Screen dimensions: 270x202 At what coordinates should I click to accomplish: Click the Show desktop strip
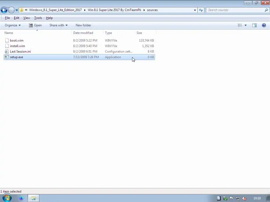(268, 198)
